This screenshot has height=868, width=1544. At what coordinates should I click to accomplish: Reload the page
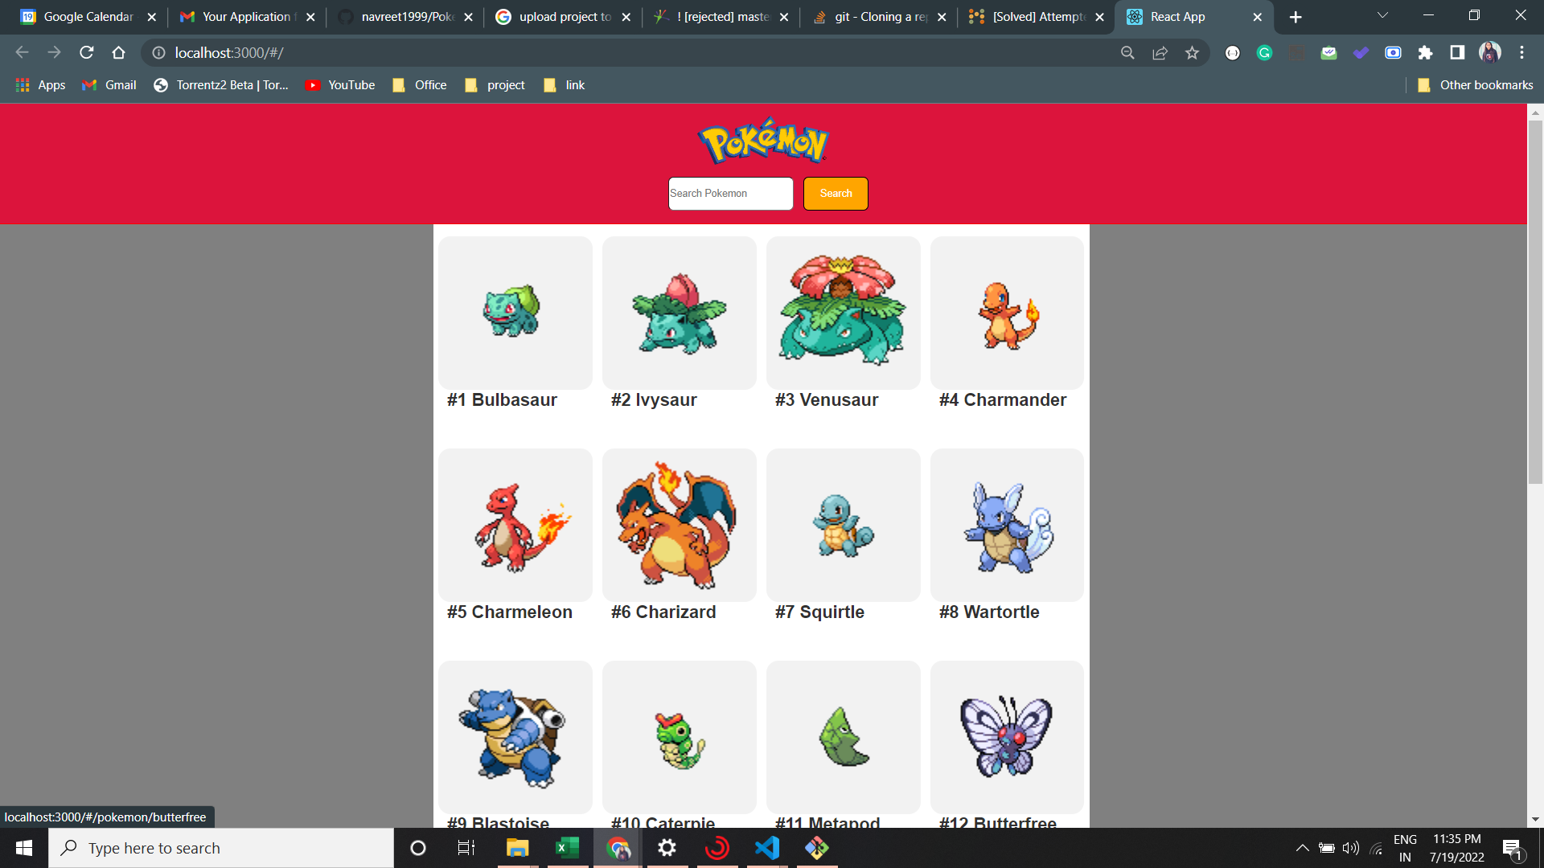click(x=86, y=53)
